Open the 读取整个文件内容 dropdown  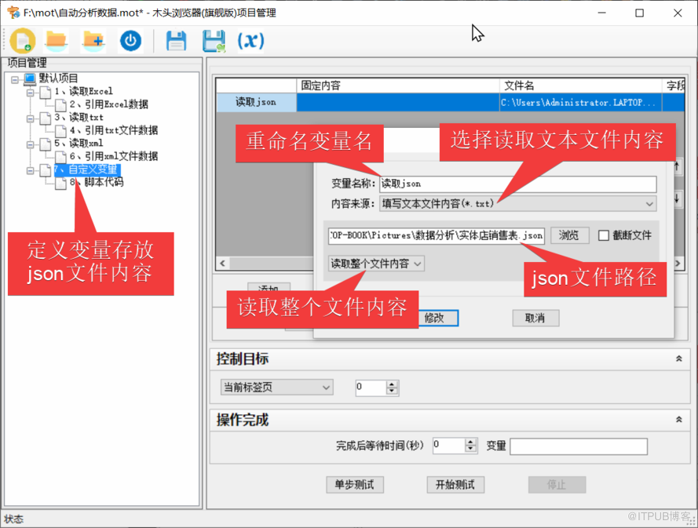(418, 264)
